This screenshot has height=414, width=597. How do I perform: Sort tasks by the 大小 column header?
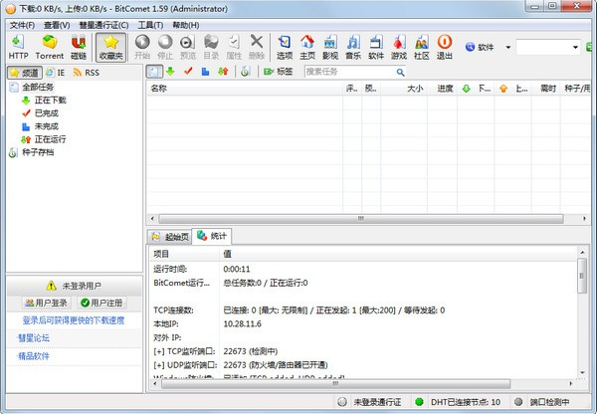point(404,89)
